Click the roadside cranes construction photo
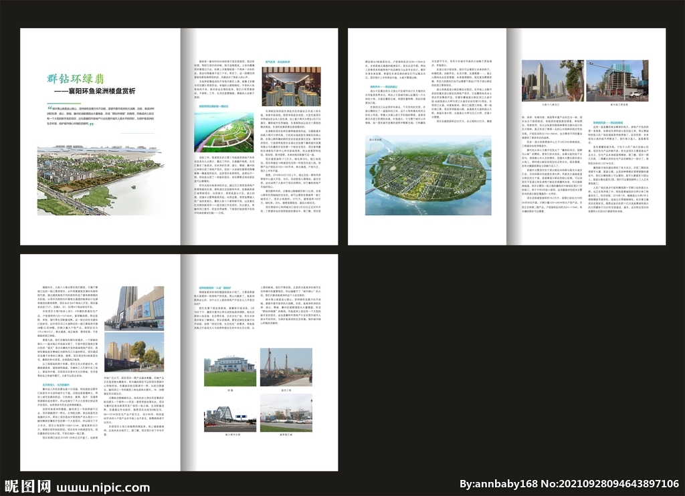Viewport: 685px width, 496px height. click(x=286, y=412)
